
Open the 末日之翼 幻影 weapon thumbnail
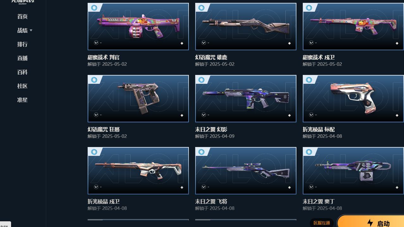pos(246,98)
